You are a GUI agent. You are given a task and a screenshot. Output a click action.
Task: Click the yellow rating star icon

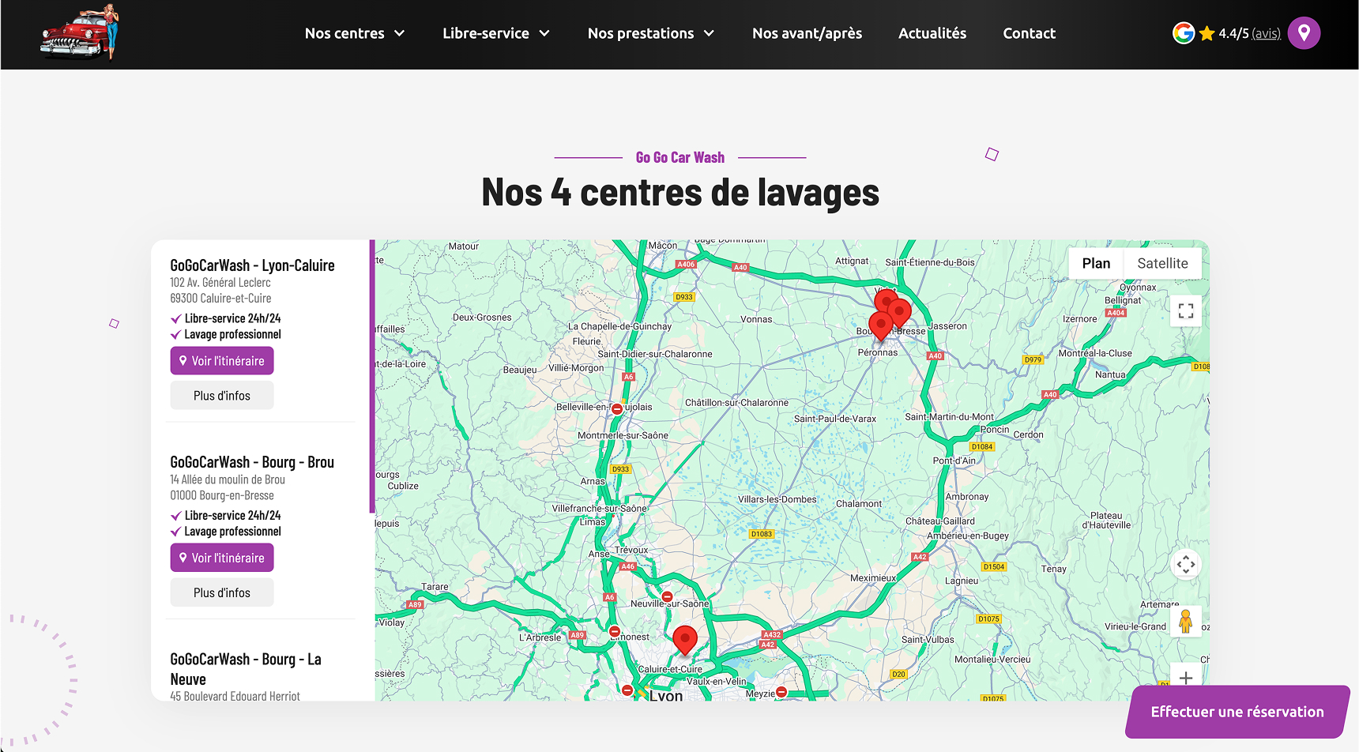[1207, 33]
